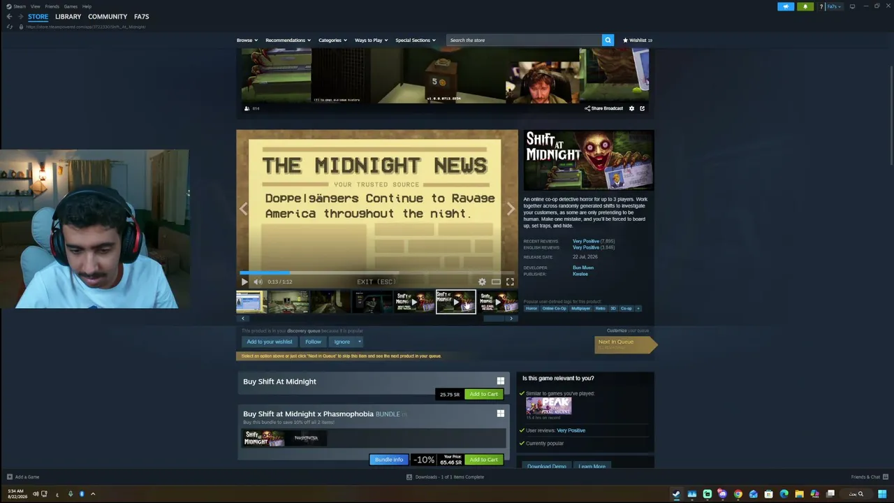The width and height of the screenshot is (894, 503).
Task: Click Add to your wishlist
Action: [x=269, y=342]
